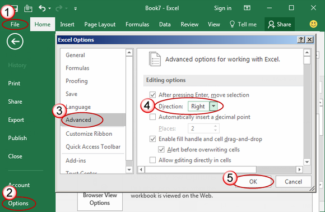Click the Help question mark in Excel Options
Image resolution: width=325 pixels, height=212 pixels.
point(301,40)
